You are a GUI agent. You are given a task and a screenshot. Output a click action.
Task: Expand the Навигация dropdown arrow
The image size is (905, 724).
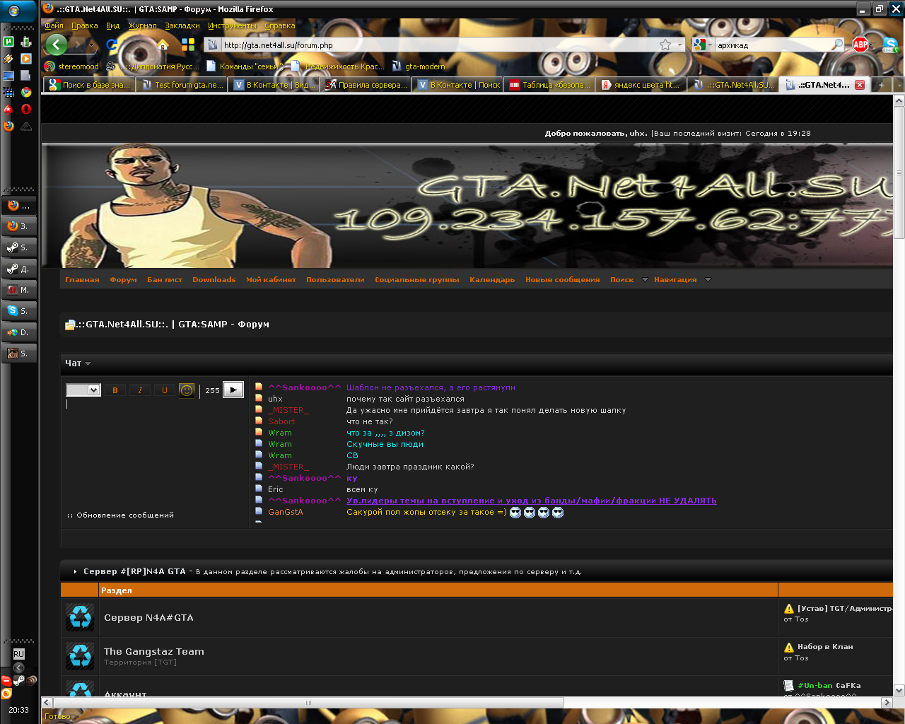[x=708, y=280]
